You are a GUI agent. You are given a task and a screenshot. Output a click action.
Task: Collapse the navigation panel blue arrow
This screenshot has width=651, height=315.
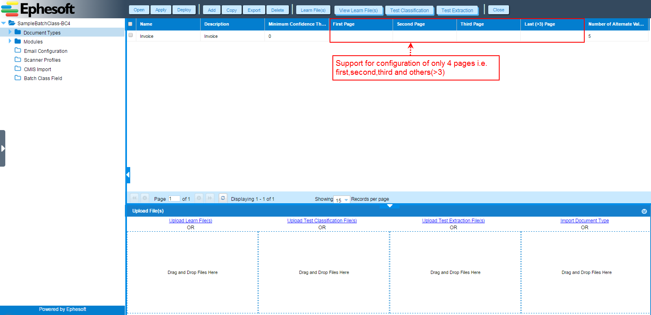click(128, 175)
